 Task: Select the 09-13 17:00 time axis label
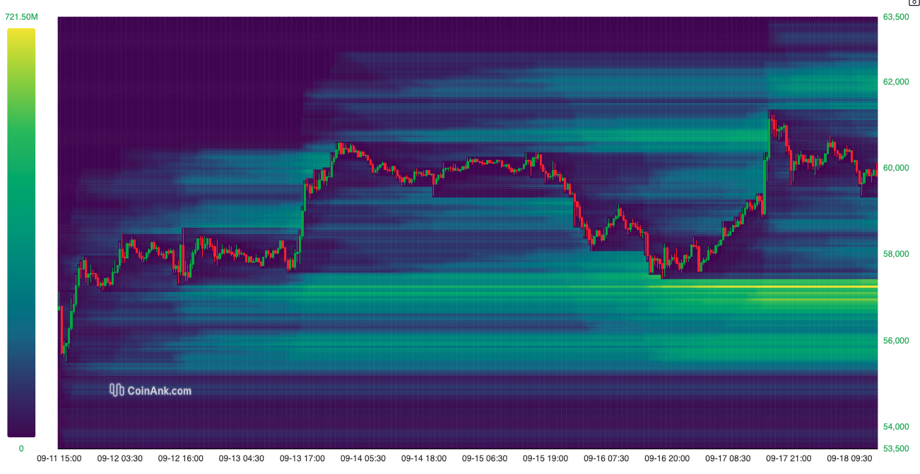(x=302, y=458)
